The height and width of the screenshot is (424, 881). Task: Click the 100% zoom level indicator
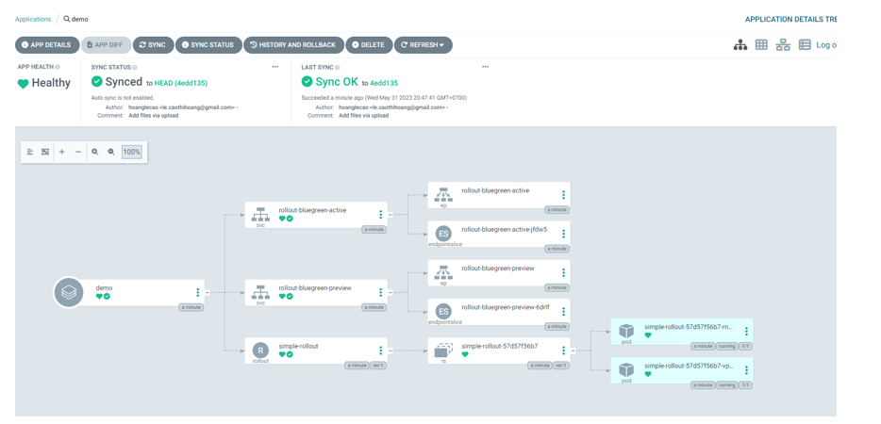tap(131, 152)
